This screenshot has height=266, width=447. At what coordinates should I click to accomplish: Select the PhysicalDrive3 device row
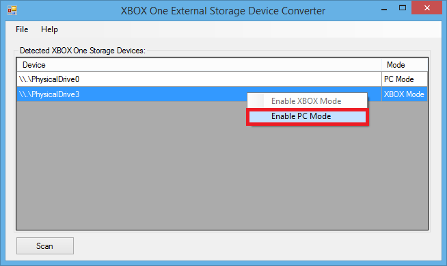[221, 94]
